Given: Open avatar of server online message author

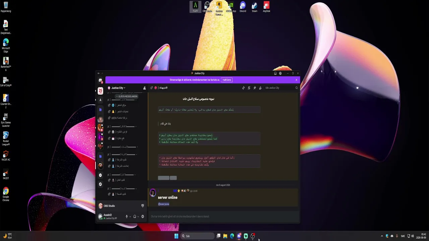Looking at the screenshot, I should (x=153, y=193).
